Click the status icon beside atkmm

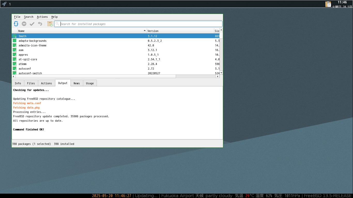tap(14, 64)
